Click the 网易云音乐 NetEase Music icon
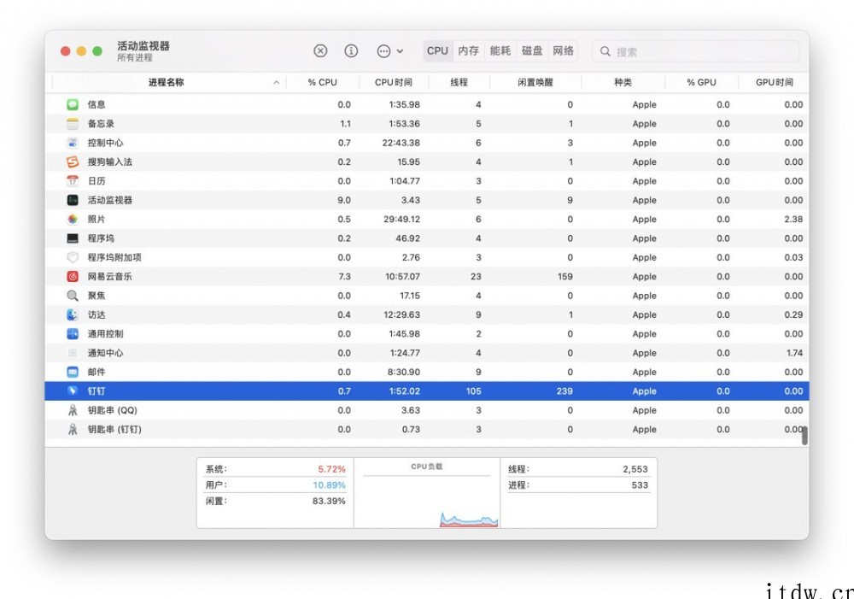 (73, 276)
